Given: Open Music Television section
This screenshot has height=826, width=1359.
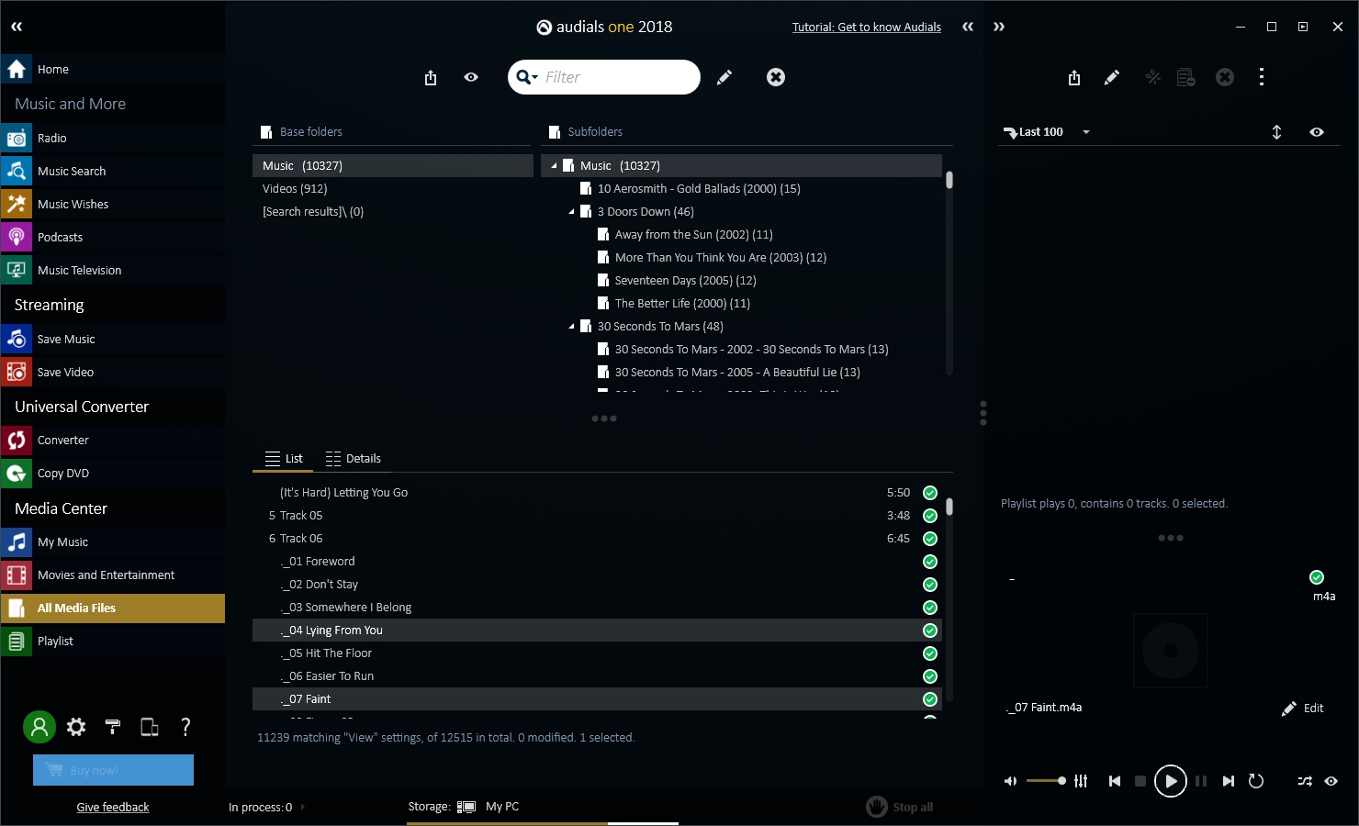Looking at the screenshot, I should (113, 271).
